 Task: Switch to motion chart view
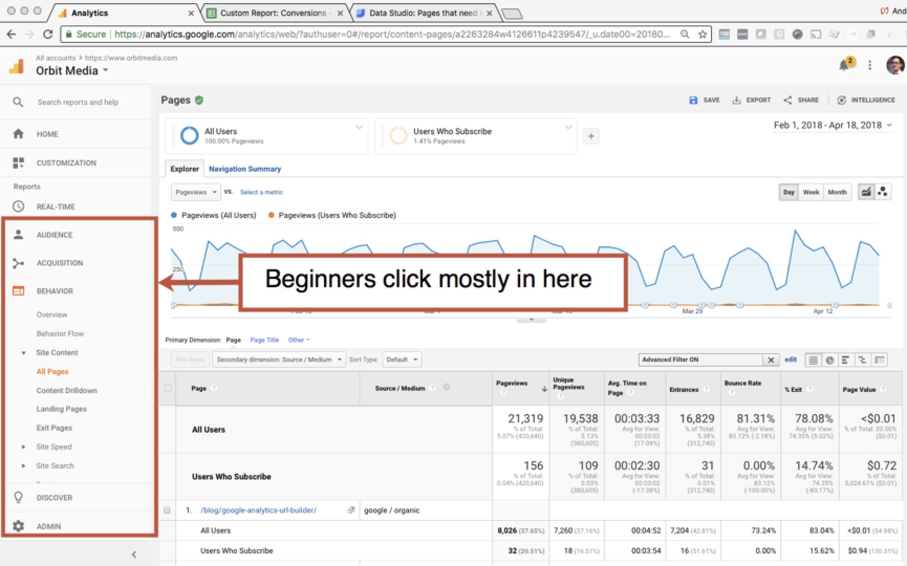883,192
